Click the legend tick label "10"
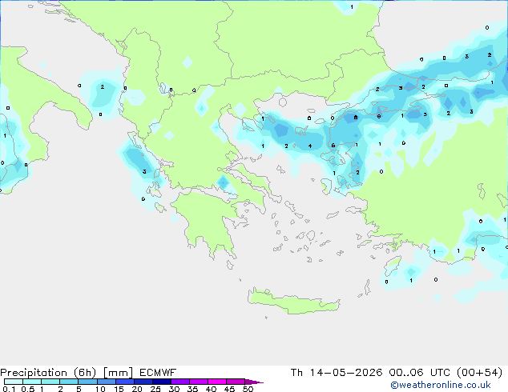The width and height of the screenshot is (508, 392). (x=100, y=389)
